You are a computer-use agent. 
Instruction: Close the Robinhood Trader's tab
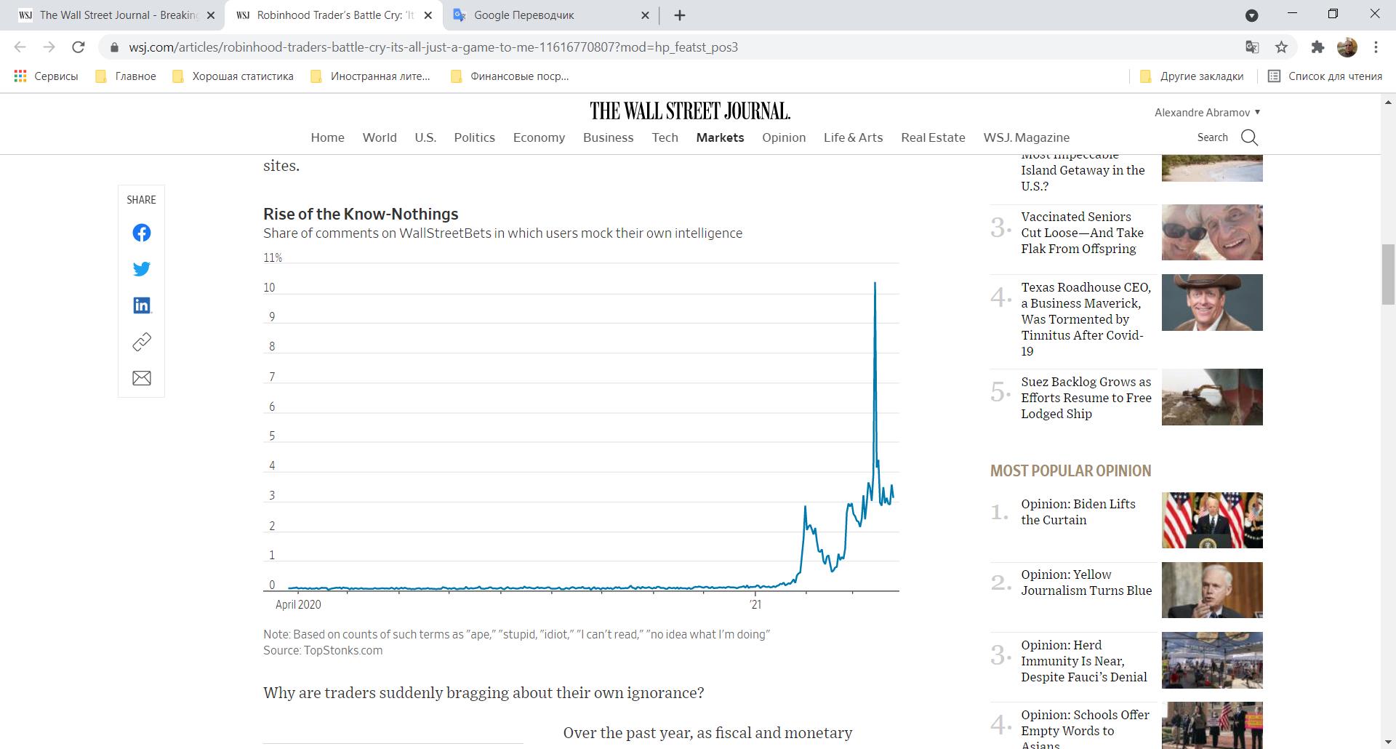tap(428, 15)
